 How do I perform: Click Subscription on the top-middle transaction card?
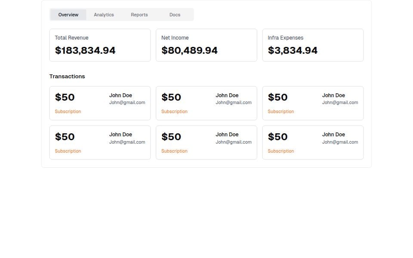pos(174,111)
